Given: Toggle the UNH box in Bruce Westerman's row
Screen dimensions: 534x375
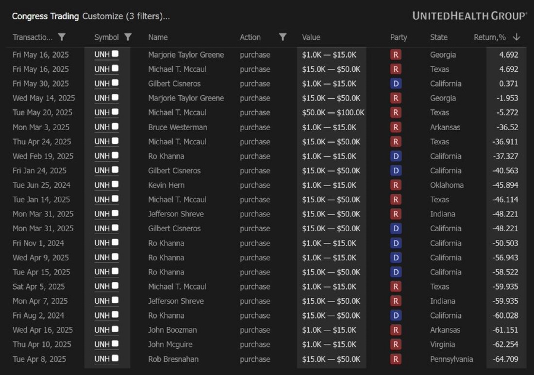Looking at the screenshot, I should pos(115,127).
